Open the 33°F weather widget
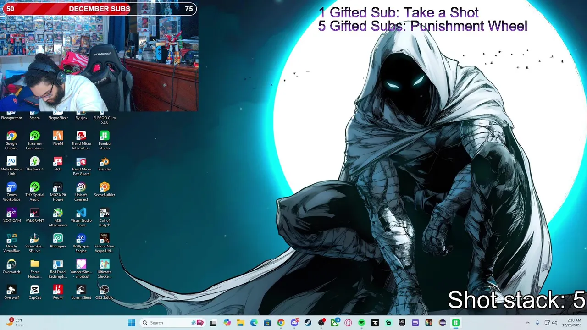Viewport: 587px width, 330px height. pos(15,323)
